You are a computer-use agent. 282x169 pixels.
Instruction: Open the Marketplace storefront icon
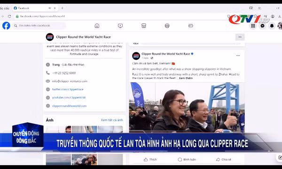144,26
